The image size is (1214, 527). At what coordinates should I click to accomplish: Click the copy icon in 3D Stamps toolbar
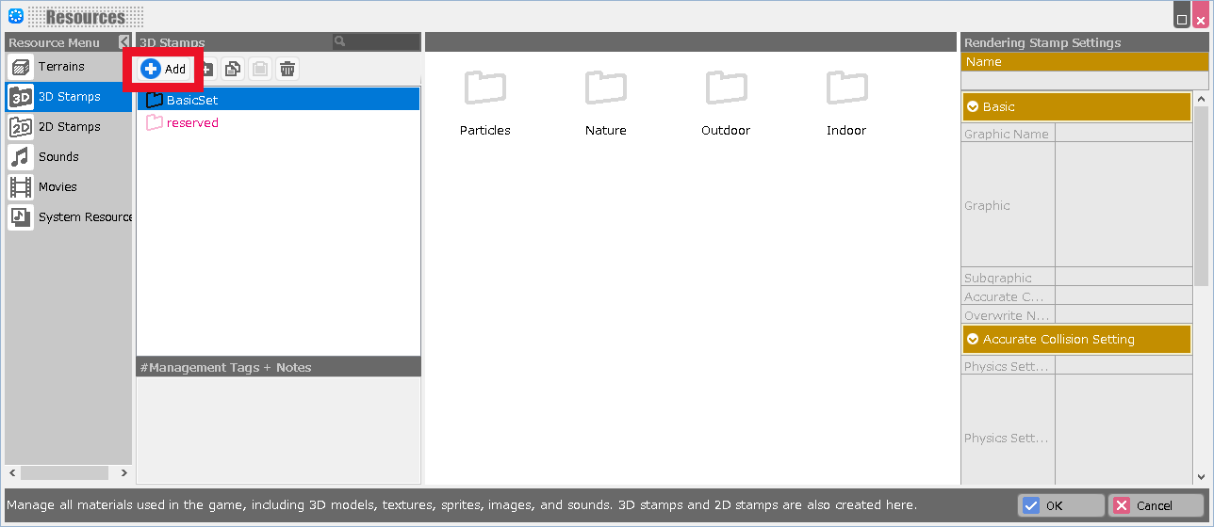pos(233,69)
